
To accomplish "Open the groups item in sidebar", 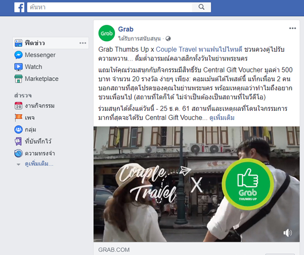I will (25, 129).
